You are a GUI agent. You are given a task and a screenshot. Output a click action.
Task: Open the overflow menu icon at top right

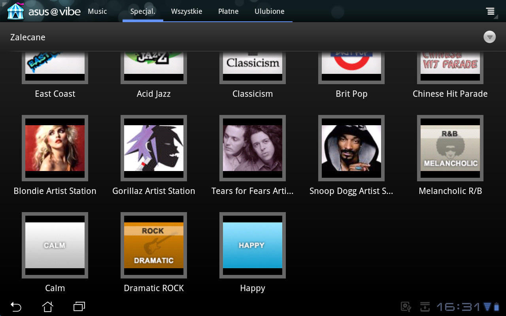tap(491, 11)
